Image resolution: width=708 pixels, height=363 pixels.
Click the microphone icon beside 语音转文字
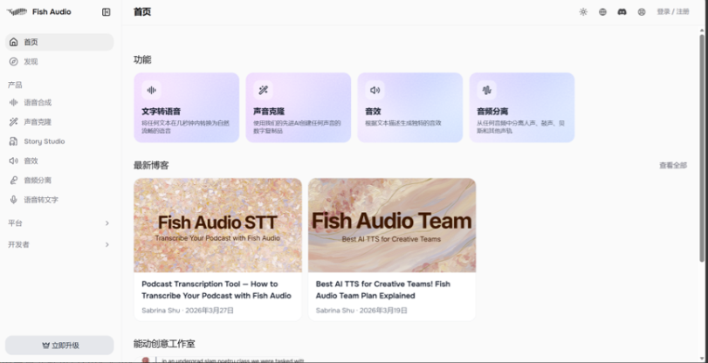(x=14, y=200)
